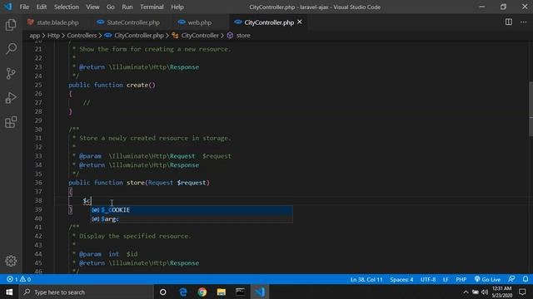Click the feedback icon in status bar
533x299 pixels.
click(x=511, y=279)
